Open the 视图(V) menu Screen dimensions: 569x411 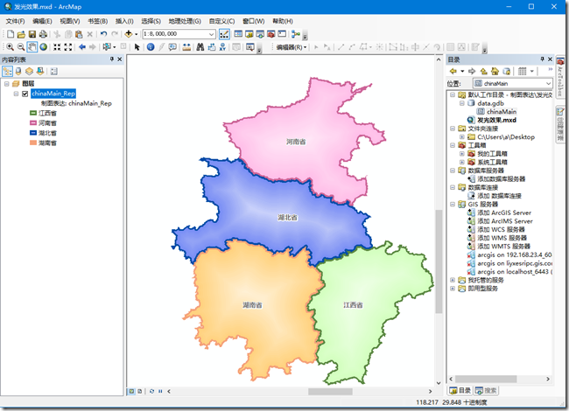[x=70, y=21]
